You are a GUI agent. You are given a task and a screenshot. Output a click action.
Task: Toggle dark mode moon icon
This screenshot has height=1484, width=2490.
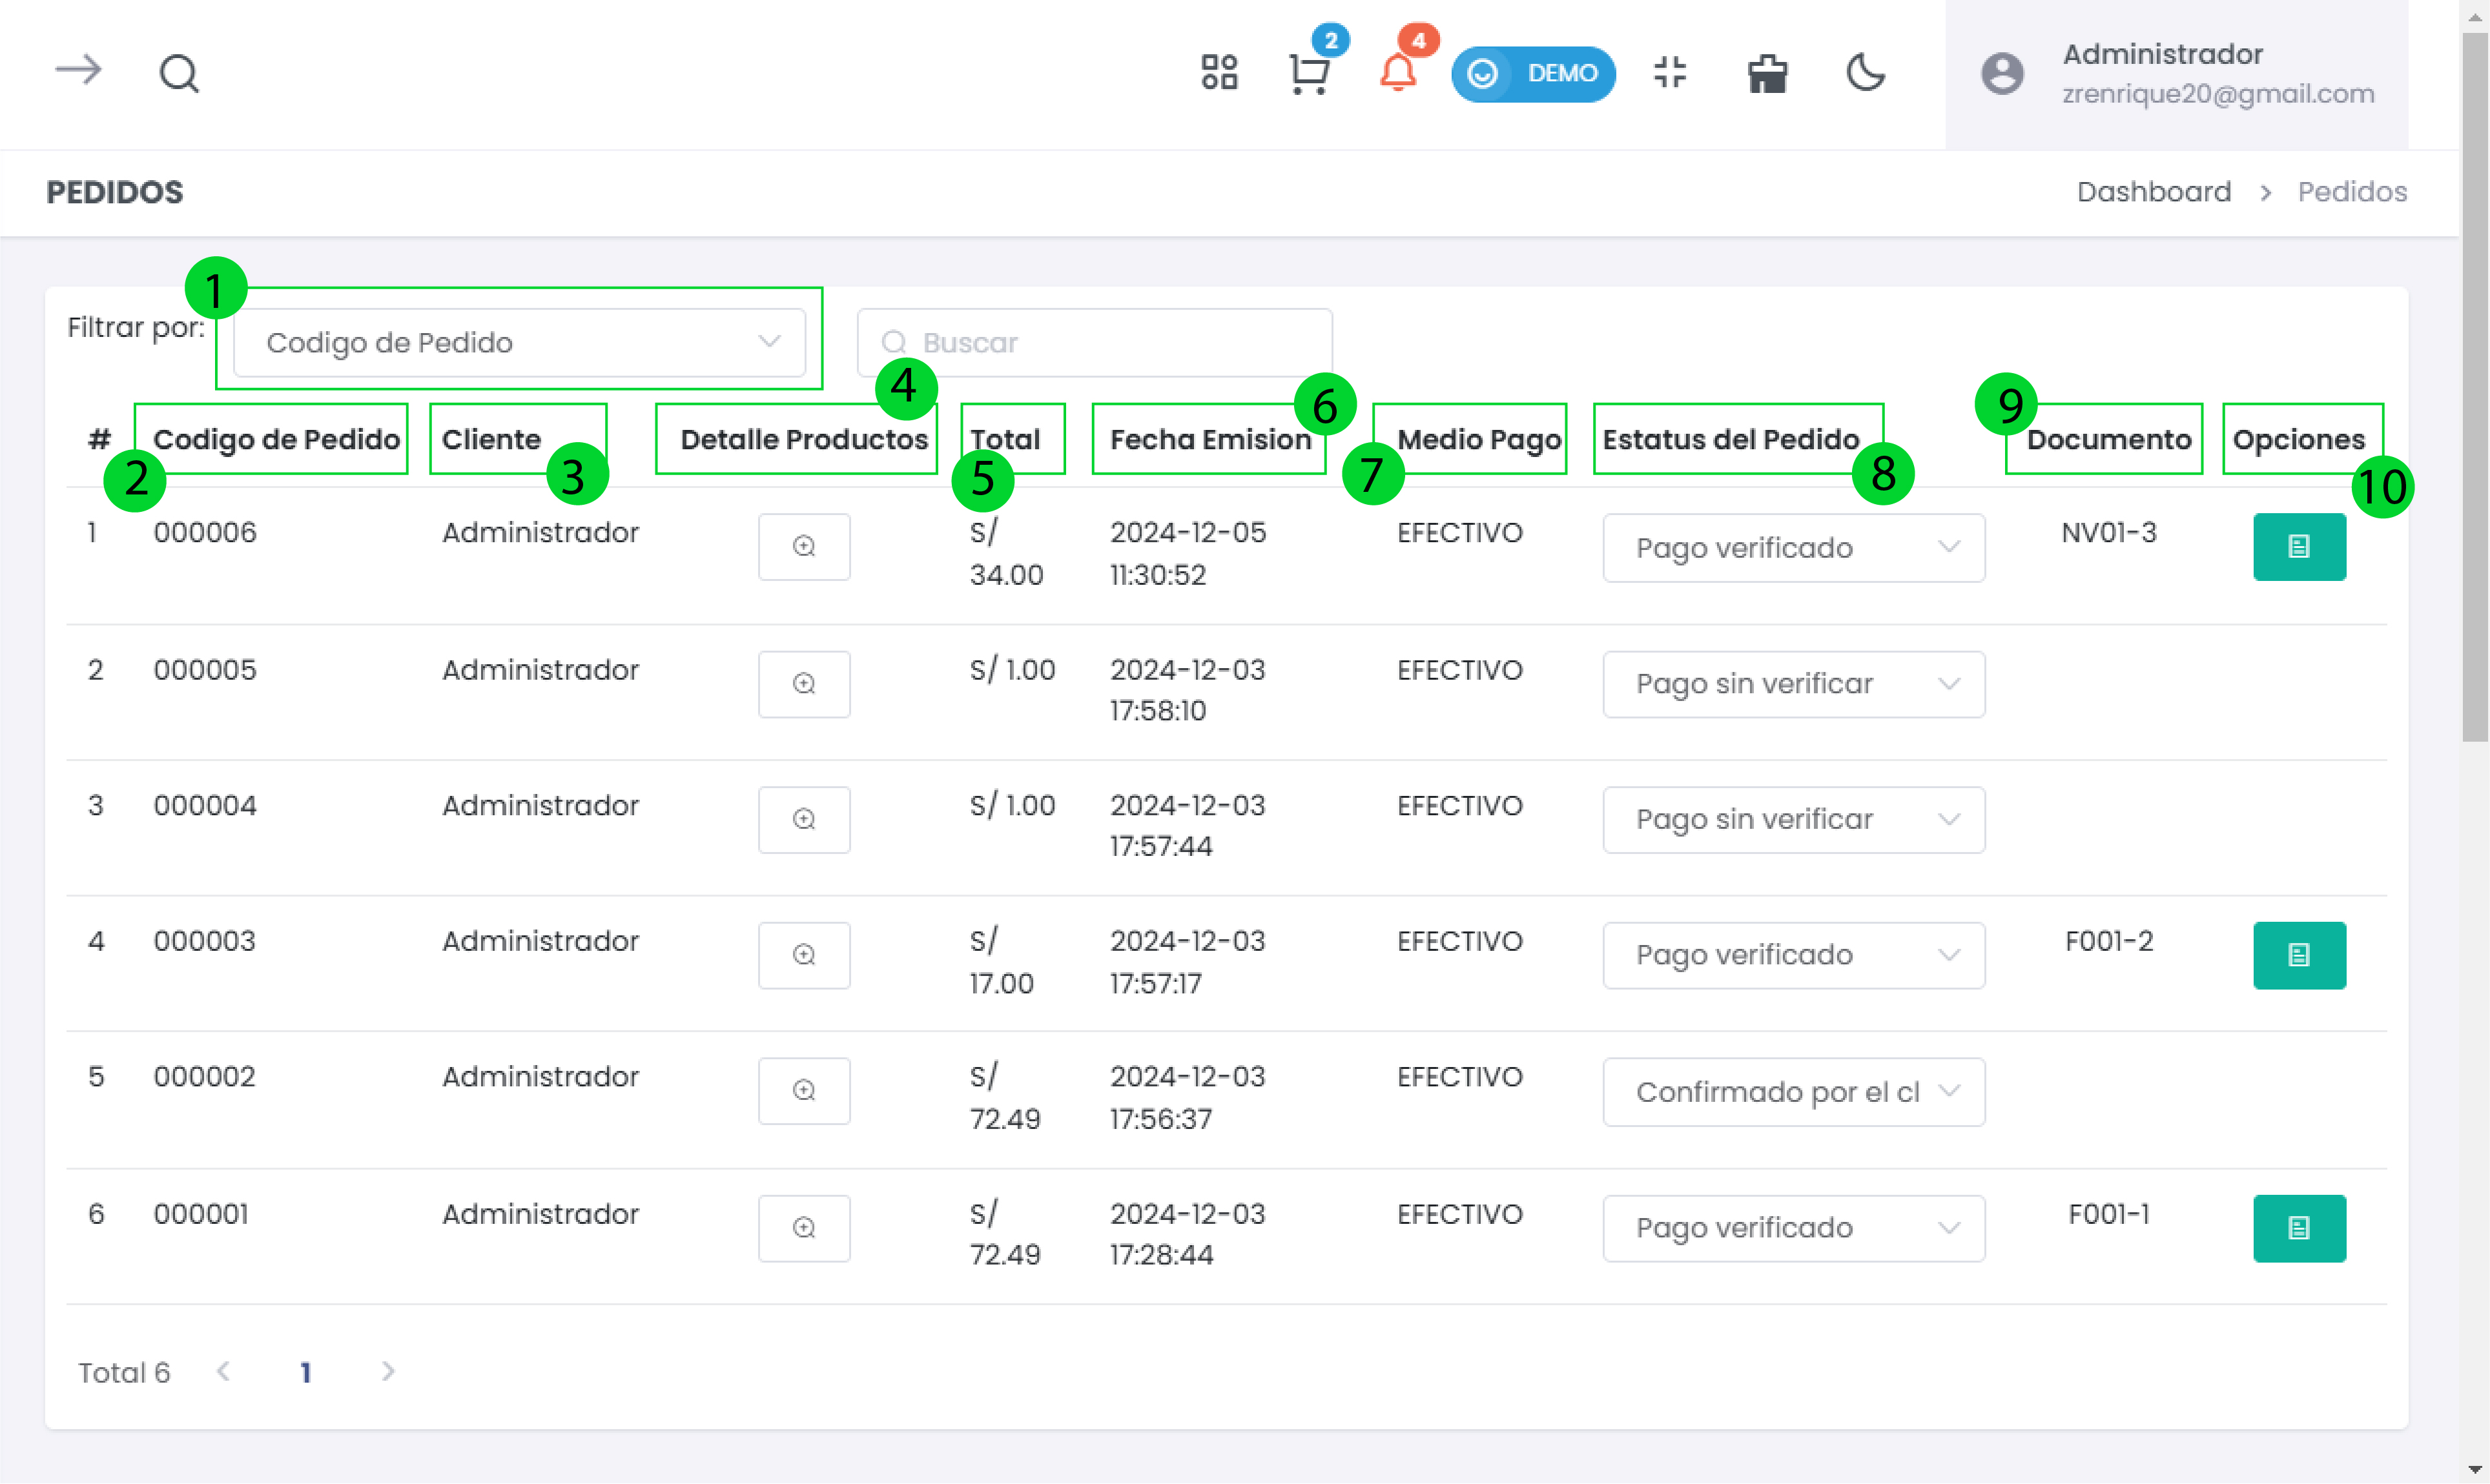coord(1865,72)
